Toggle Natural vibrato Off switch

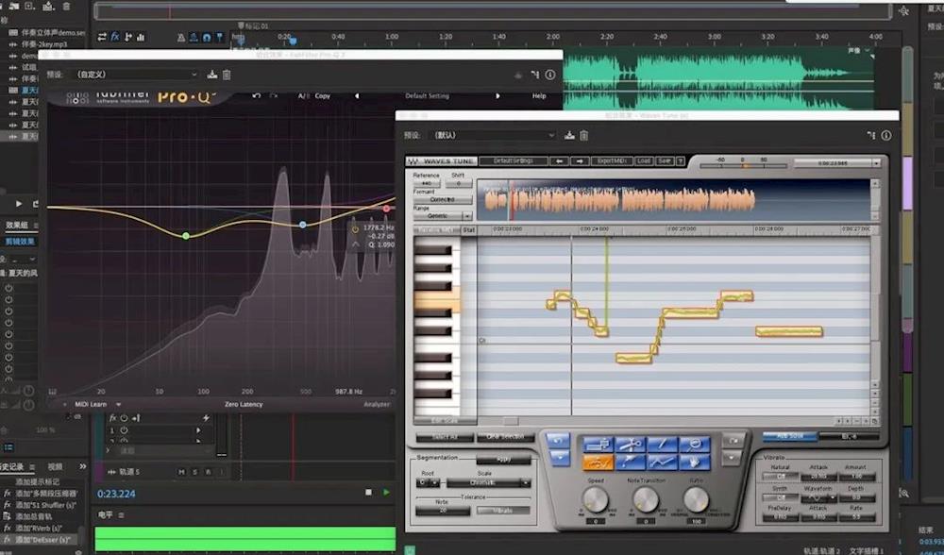coord(780,476)
